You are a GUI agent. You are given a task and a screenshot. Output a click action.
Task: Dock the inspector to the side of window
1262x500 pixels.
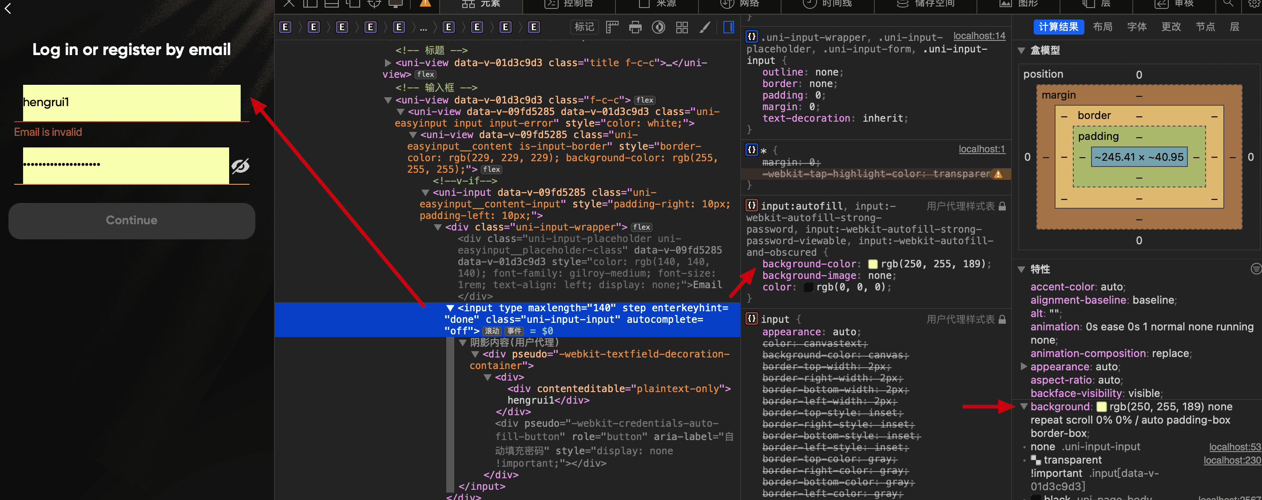tap(310, 3)
